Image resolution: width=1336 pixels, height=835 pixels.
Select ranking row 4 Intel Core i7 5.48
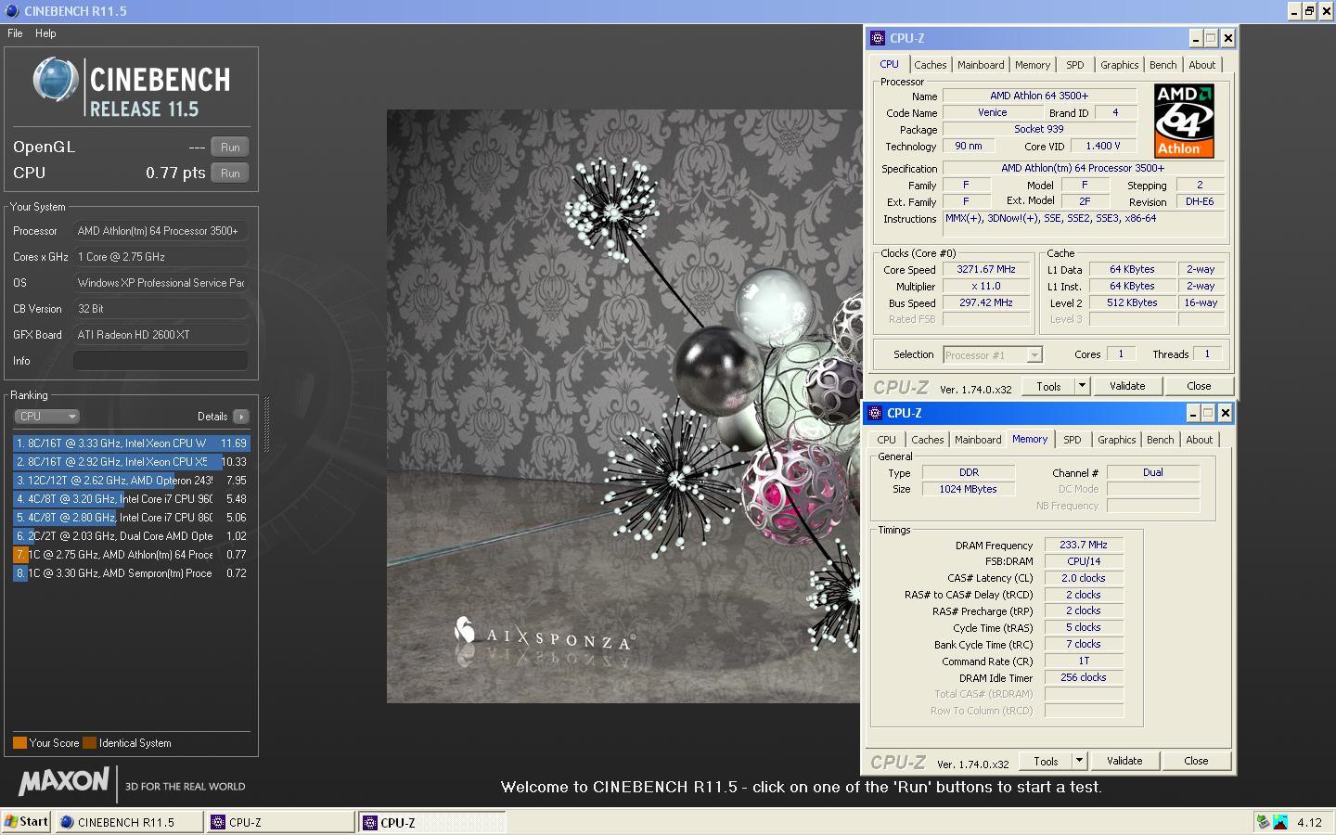click(131, 499)
